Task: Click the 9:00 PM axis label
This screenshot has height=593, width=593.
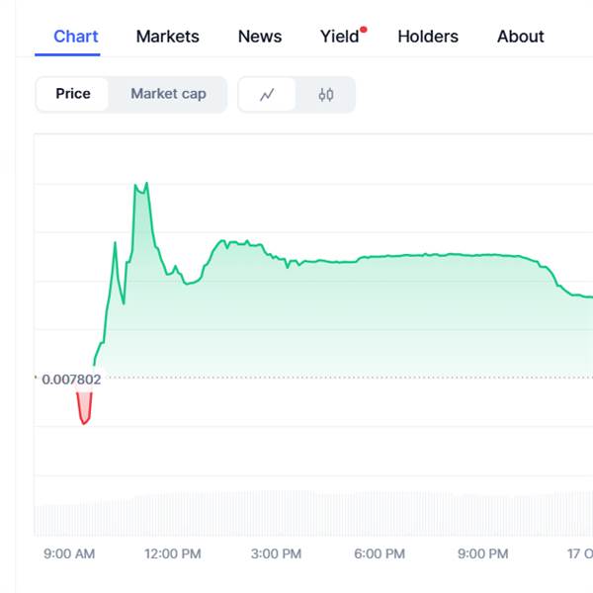Action: point(483,554)
